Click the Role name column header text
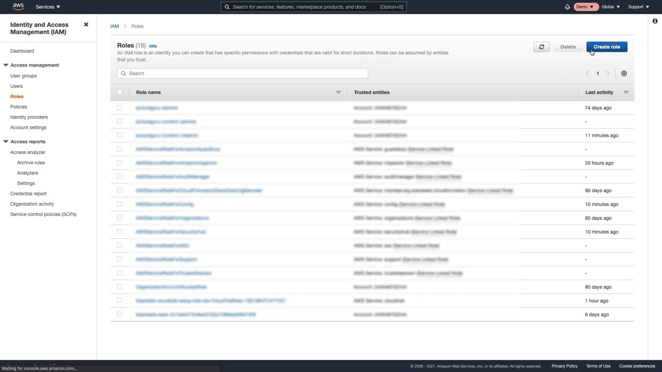The image size is (662, 372). click(x=148, y=92)
